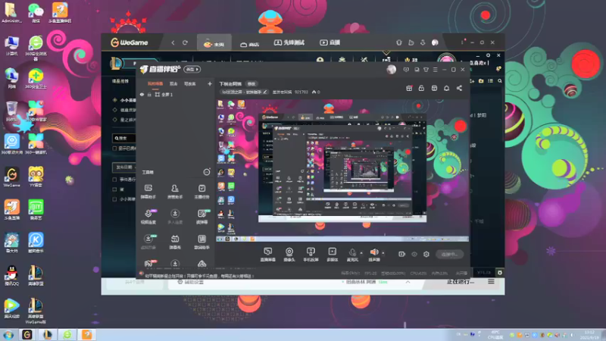Add the multimedia source below preview
This screenshot has height=341, width=606.
[333, 255]
